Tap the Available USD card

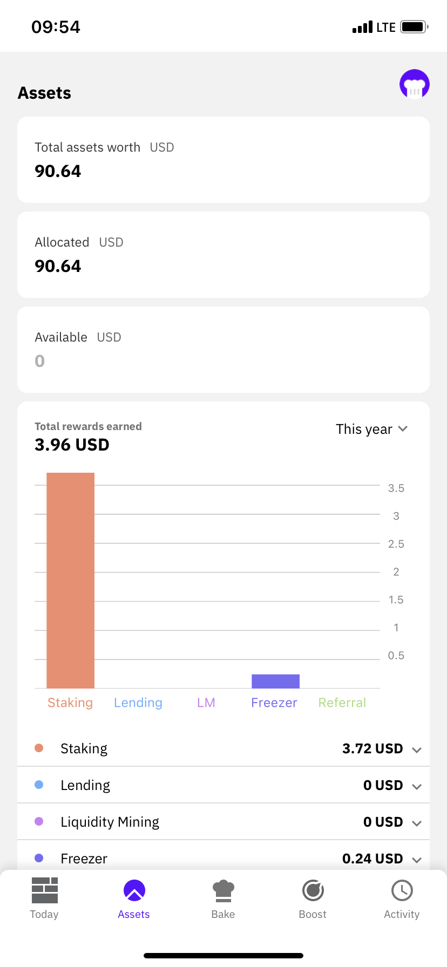[223, 350]
